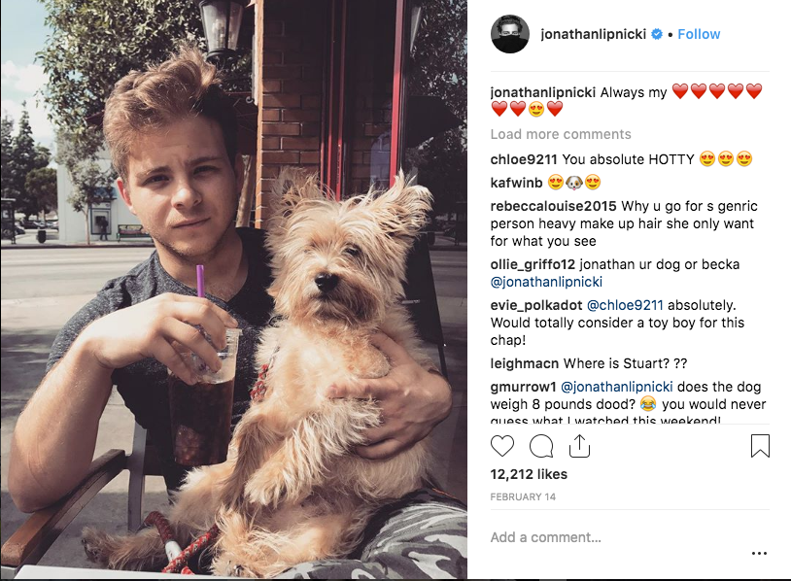View leighmacn's profile
The height and width of the screenshot is (581, 791).
[524, 363]
